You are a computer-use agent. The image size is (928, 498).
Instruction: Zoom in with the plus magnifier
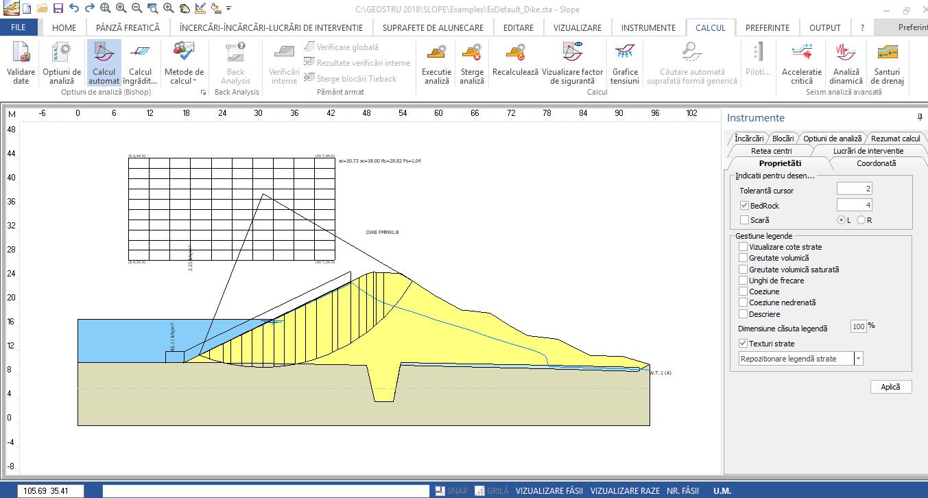coord(121,8)
